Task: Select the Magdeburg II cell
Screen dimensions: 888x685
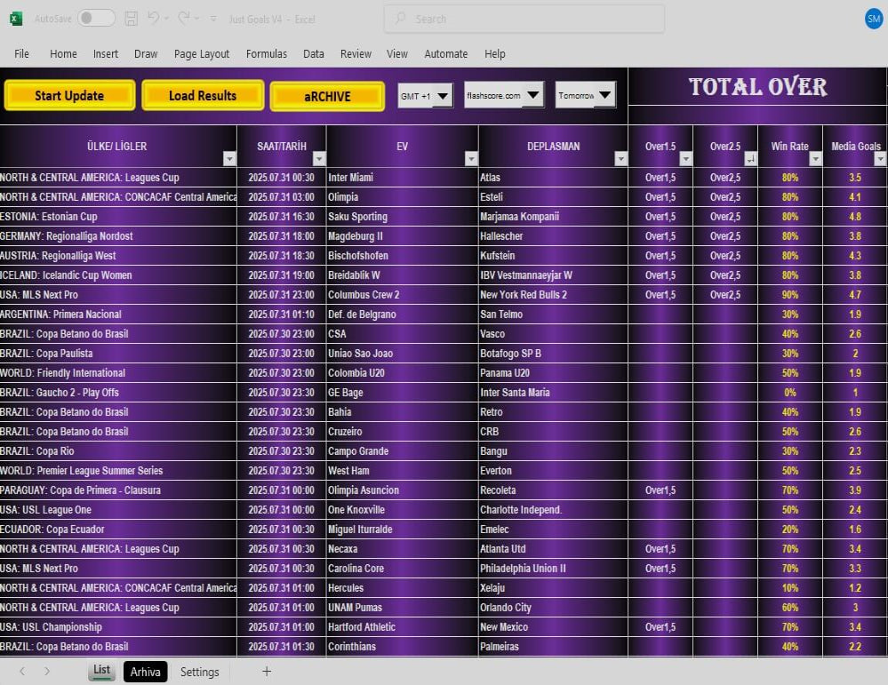Action: point(402,236)
